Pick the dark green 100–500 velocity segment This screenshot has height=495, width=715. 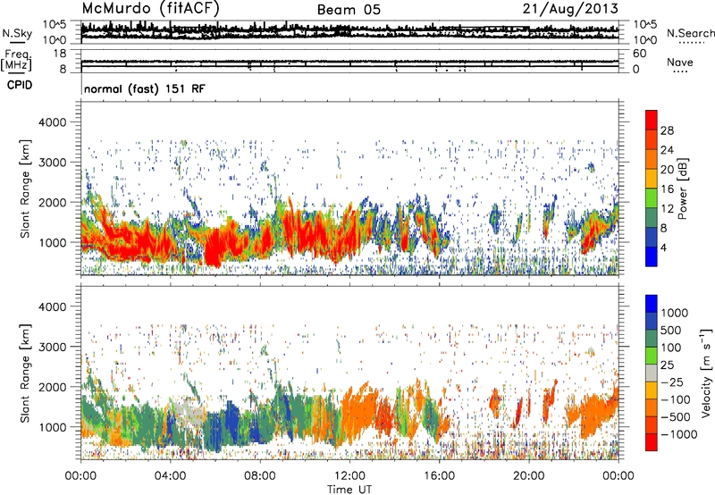click(x=652, y=339)
